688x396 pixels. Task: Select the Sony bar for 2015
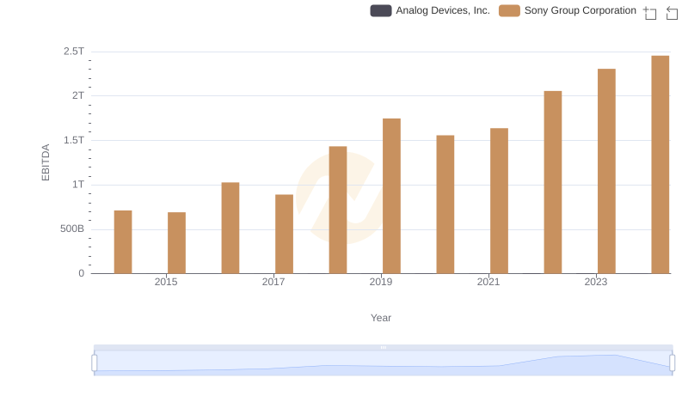pyautogui.click(x=177, y=243)
